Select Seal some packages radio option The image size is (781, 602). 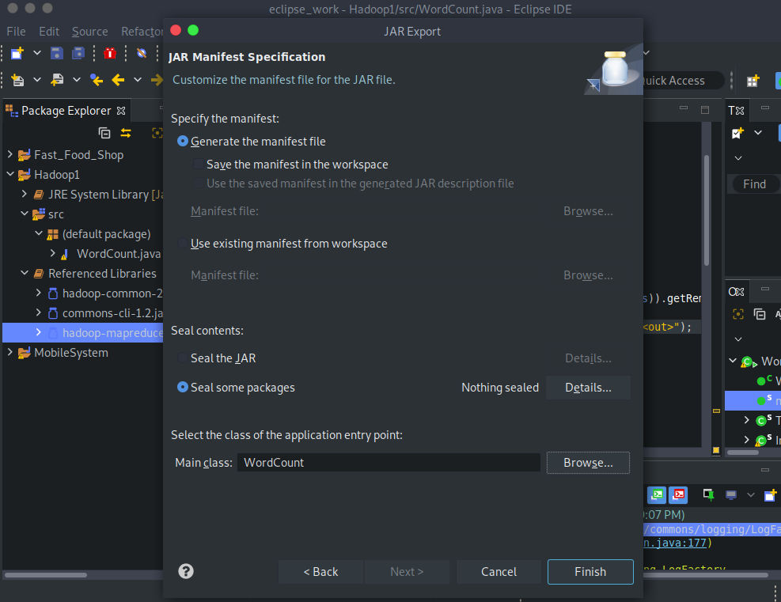click(183, 388)
